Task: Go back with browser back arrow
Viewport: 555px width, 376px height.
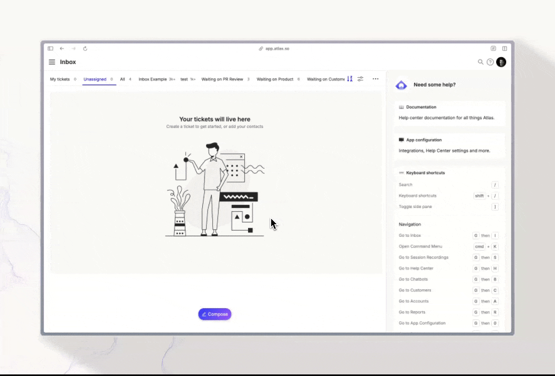Action: [62, 49]
